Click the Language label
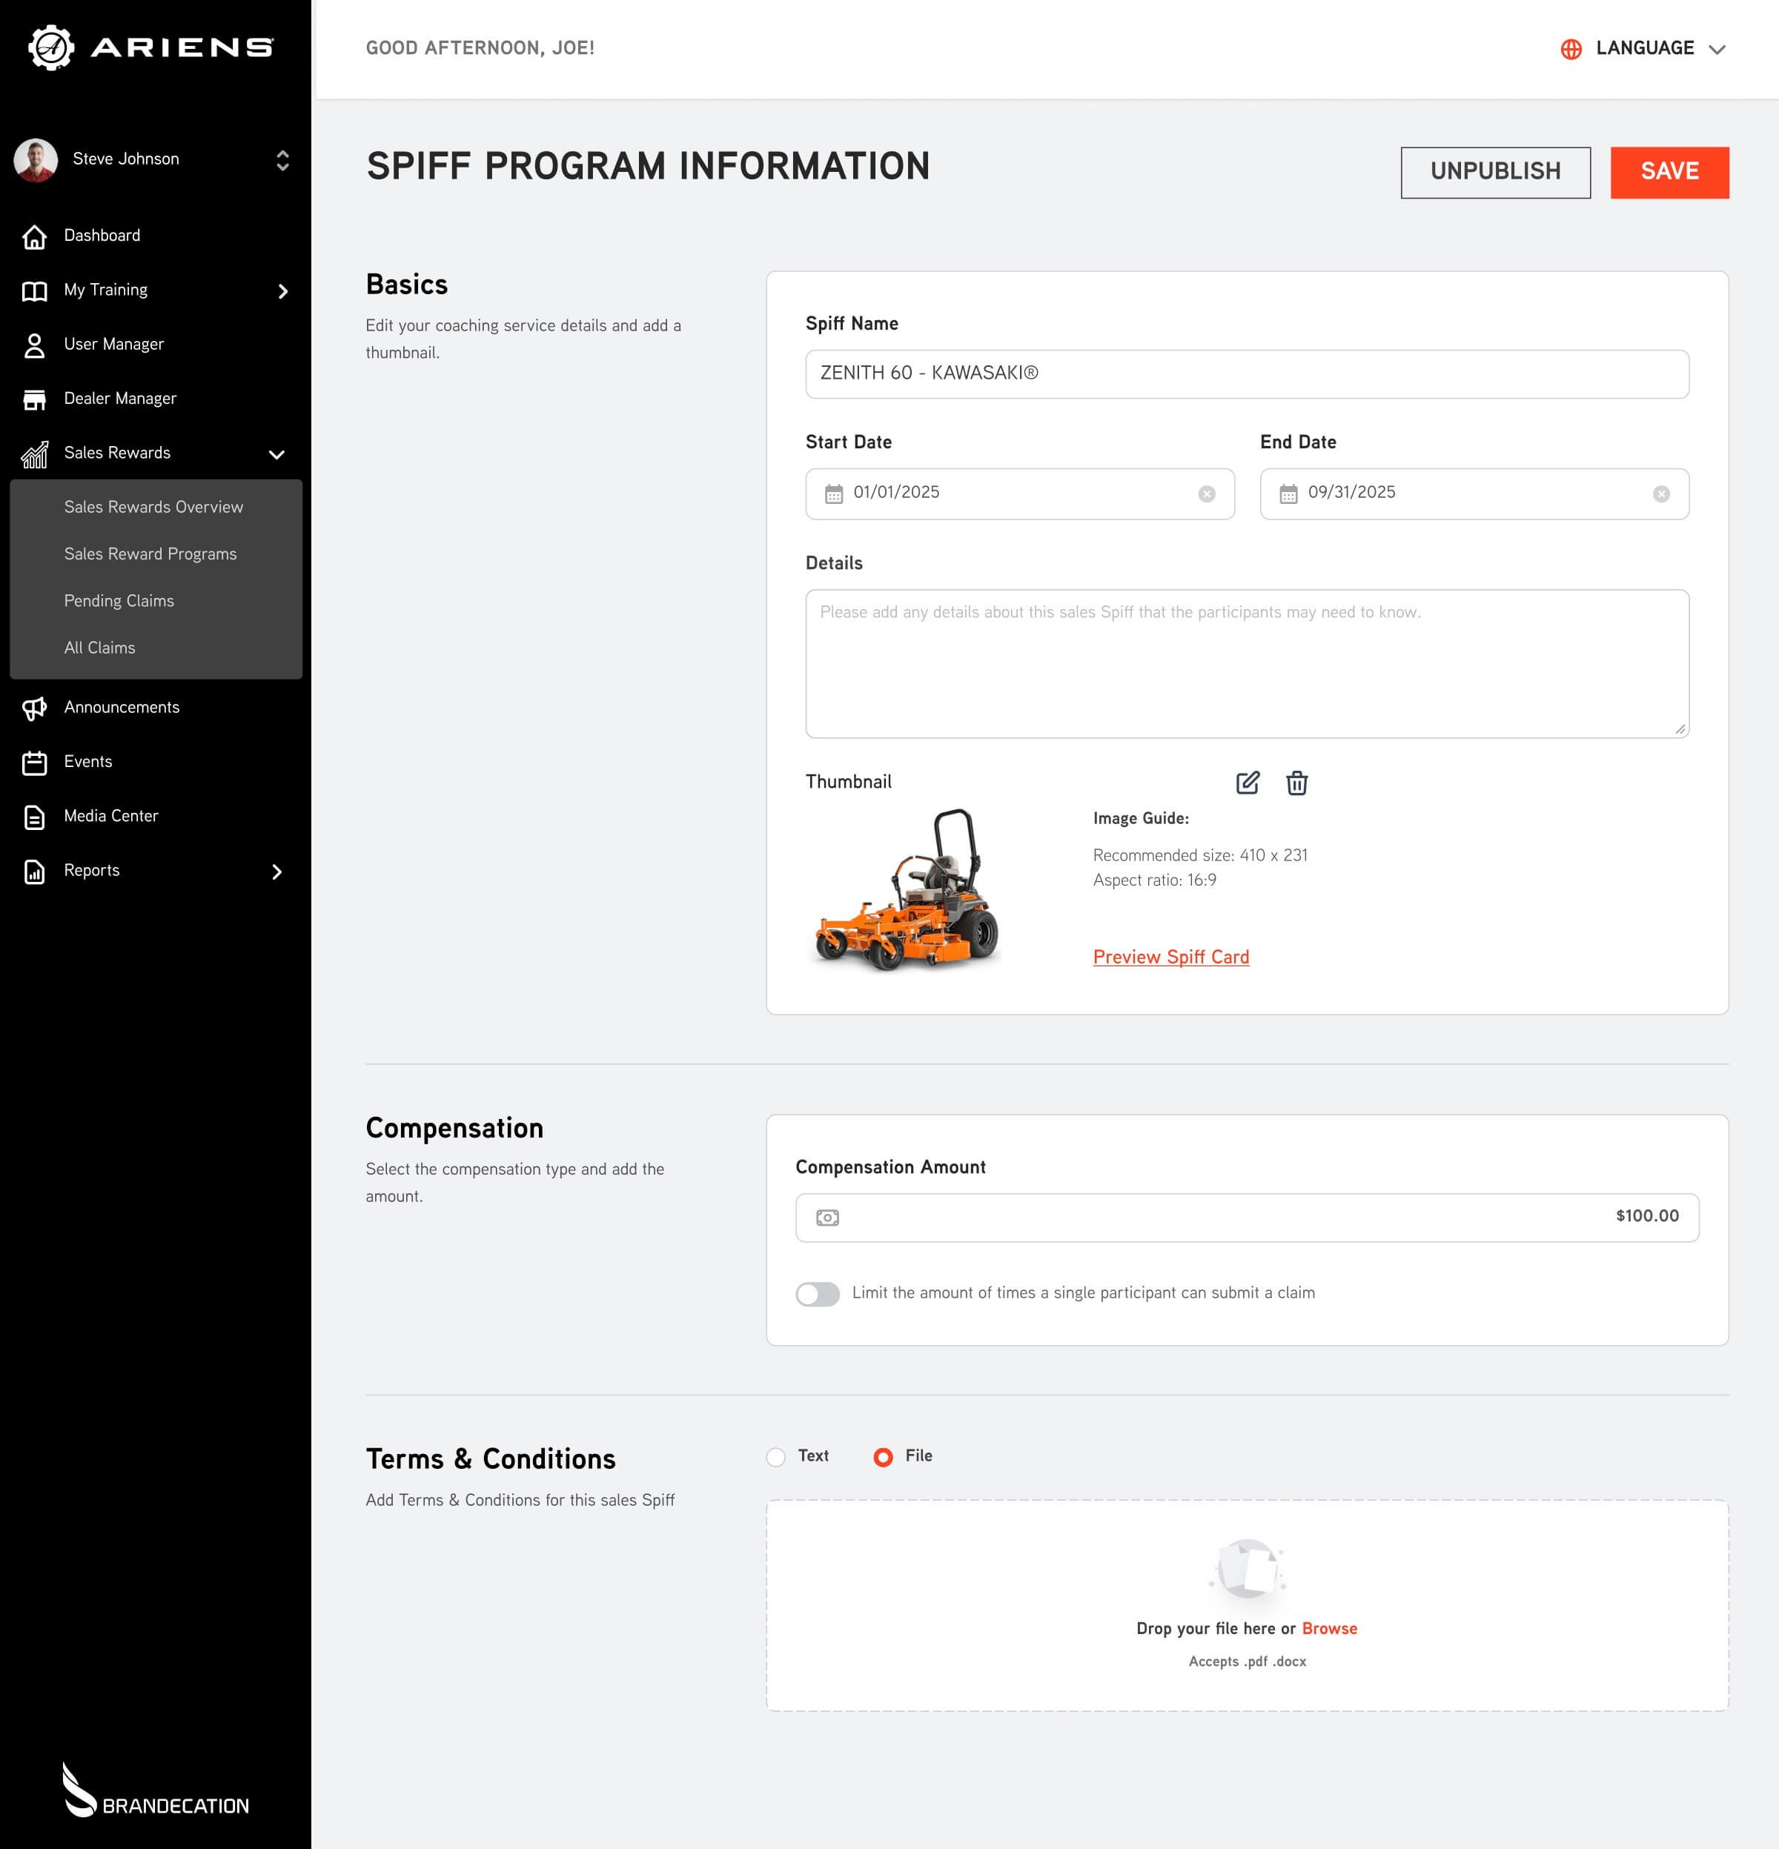This screenshot has height=1849, width=1779. 1644,48
